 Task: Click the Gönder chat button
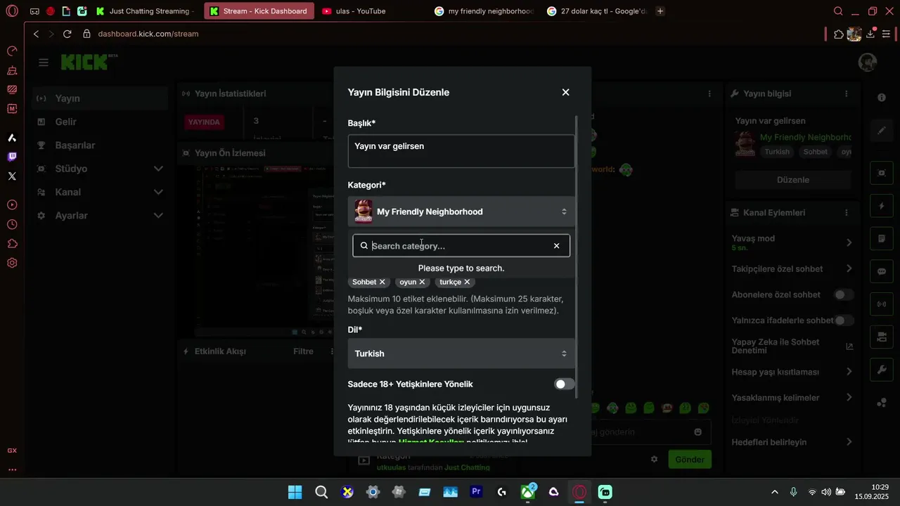click(689, 460)
